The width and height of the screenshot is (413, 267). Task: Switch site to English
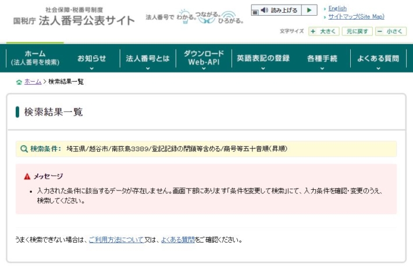(x=337, y=8)
